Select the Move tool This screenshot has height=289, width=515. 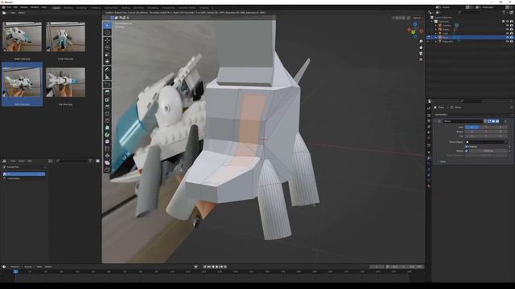107,40
